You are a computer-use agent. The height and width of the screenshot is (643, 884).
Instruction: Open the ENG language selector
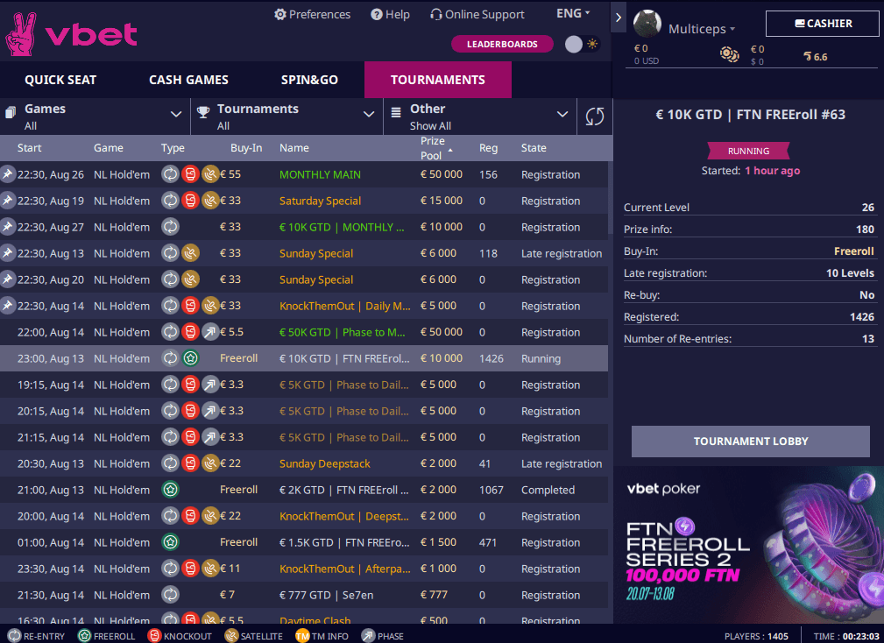(573, 13)
